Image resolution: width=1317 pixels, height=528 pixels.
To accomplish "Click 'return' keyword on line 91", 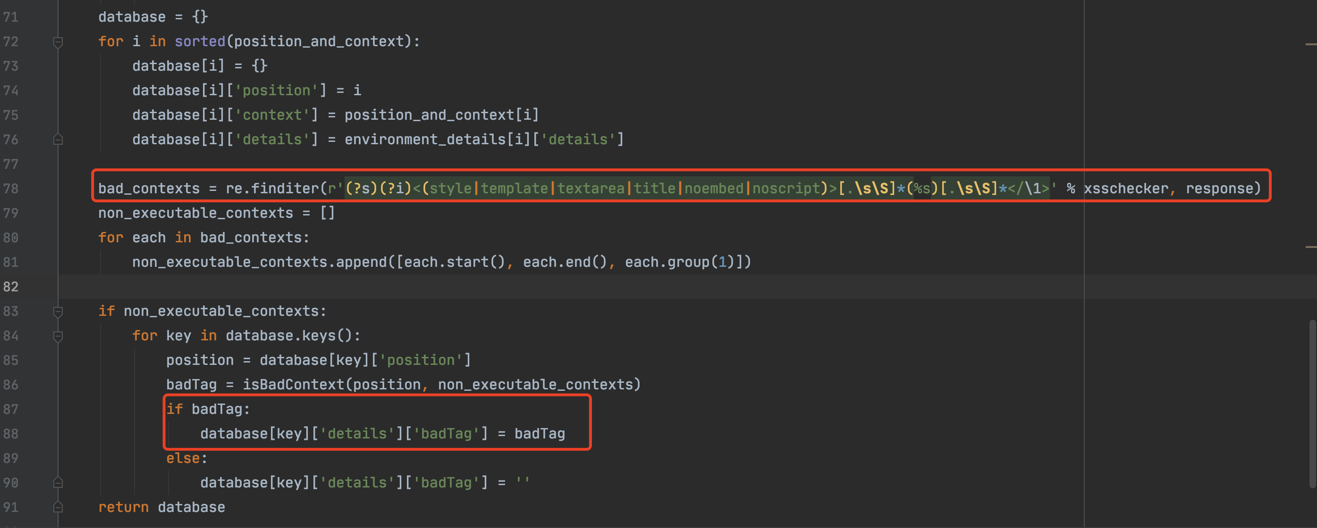I will [123, 507].
